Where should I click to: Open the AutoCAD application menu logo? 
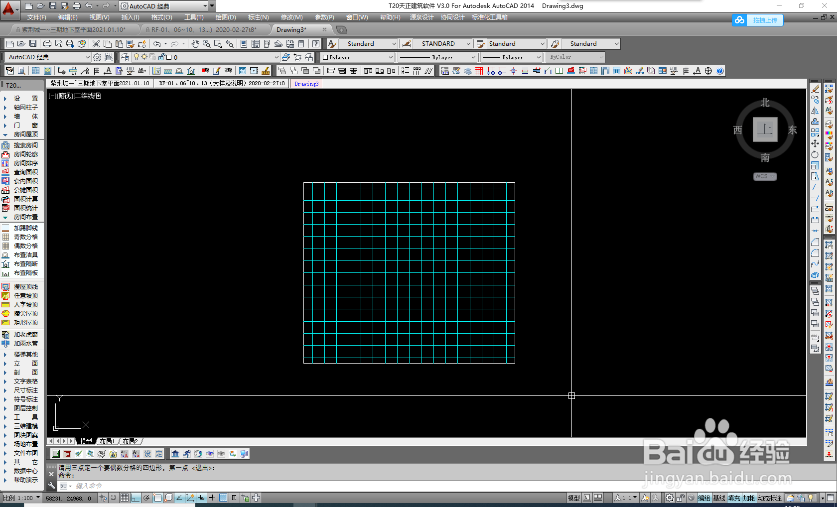[x=9, y=9]
